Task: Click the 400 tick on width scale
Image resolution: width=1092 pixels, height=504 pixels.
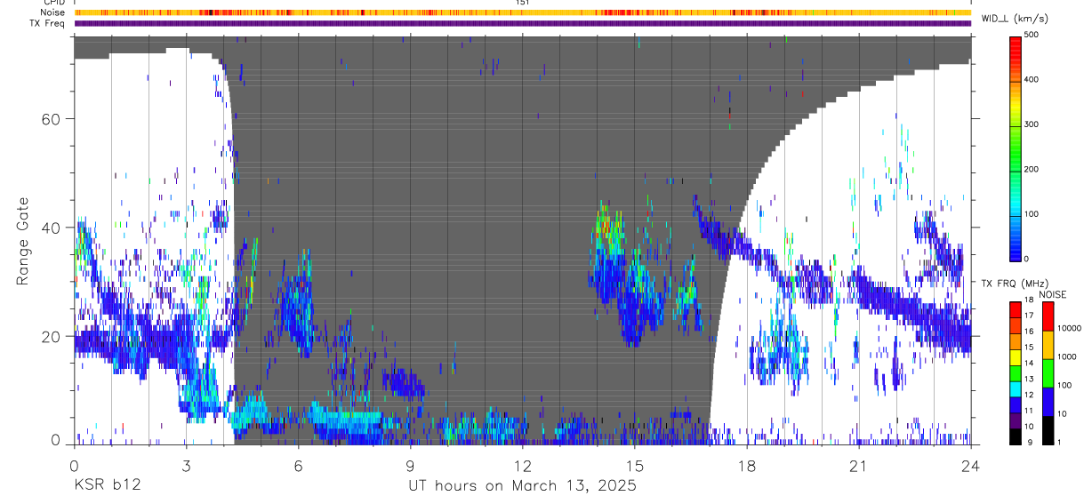Action: [x=1032, y=79]
